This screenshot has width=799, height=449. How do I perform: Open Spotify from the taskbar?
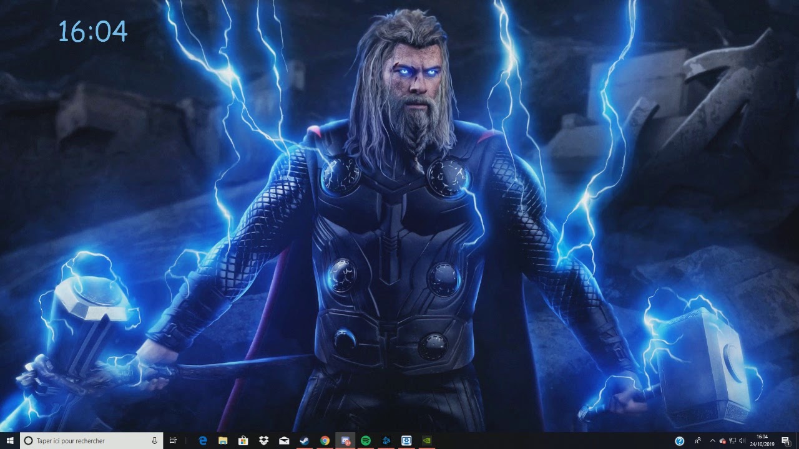[x=366, y=441]
